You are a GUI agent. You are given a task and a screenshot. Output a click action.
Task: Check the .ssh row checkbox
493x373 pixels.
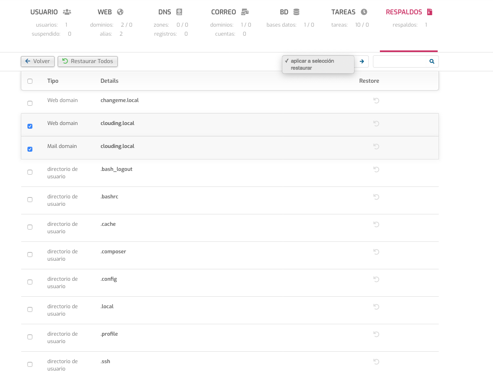pyautogui.click(x=30, y=364)
